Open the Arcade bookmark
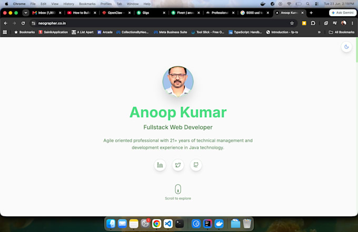The height and width of the screenshot is (232, 358). pyautogui.click(x=105, y=32)
